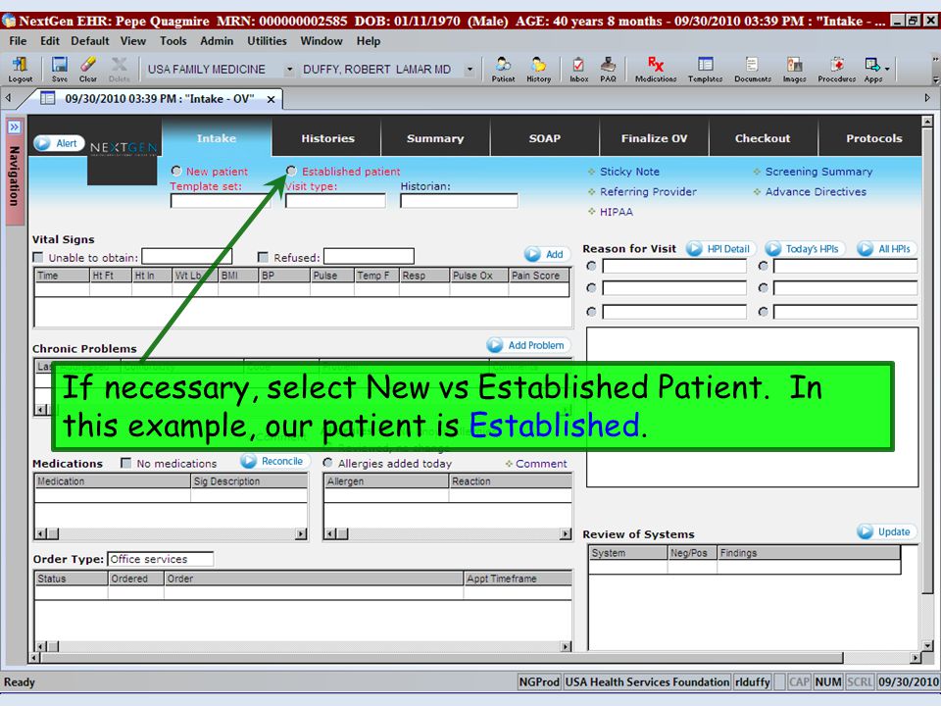
Task: Click the Clear eraser icon
Action: 87,69
